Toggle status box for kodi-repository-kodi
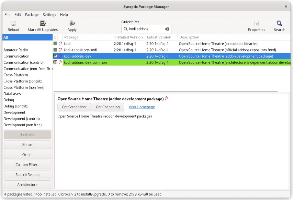Viewport: 293px width, 200px height. tap(55, 50)
